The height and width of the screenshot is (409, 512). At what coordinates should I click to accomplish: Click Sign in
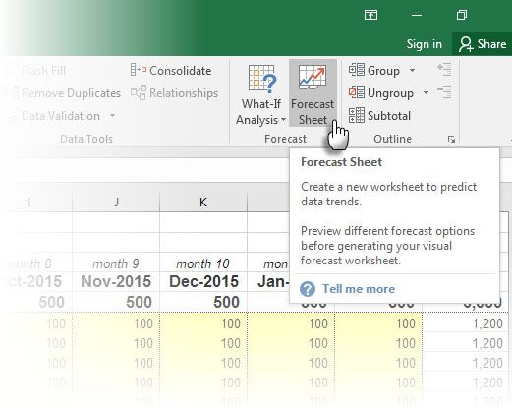click(x=425, y=44)
